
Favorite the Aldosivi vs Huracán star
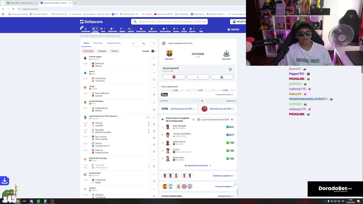click(x=154, y=124)
